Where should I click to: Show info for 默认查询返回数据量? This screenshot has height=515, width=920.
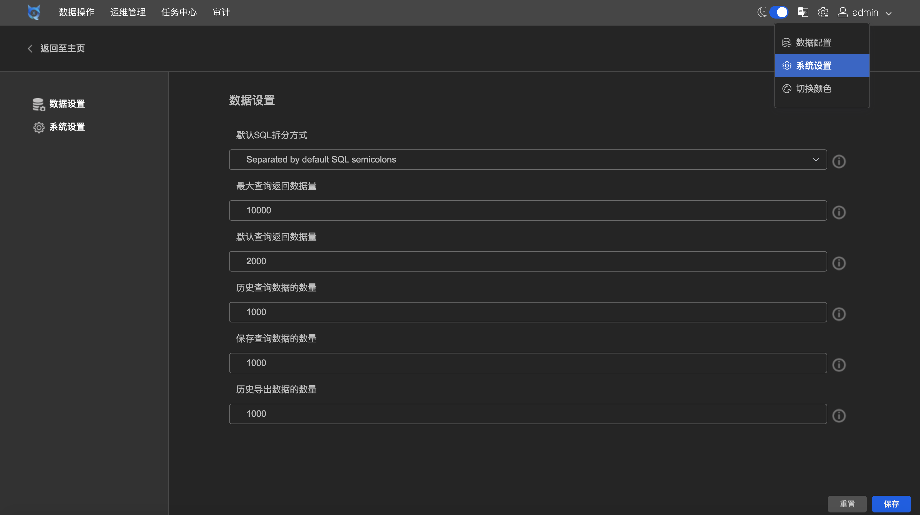[x=838, y=263]
